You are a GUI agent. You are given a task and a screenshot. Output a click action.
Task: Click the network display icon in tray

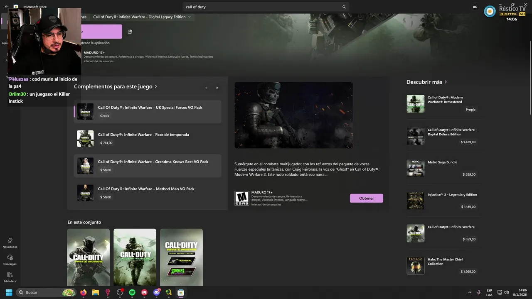tap(500, 292)
